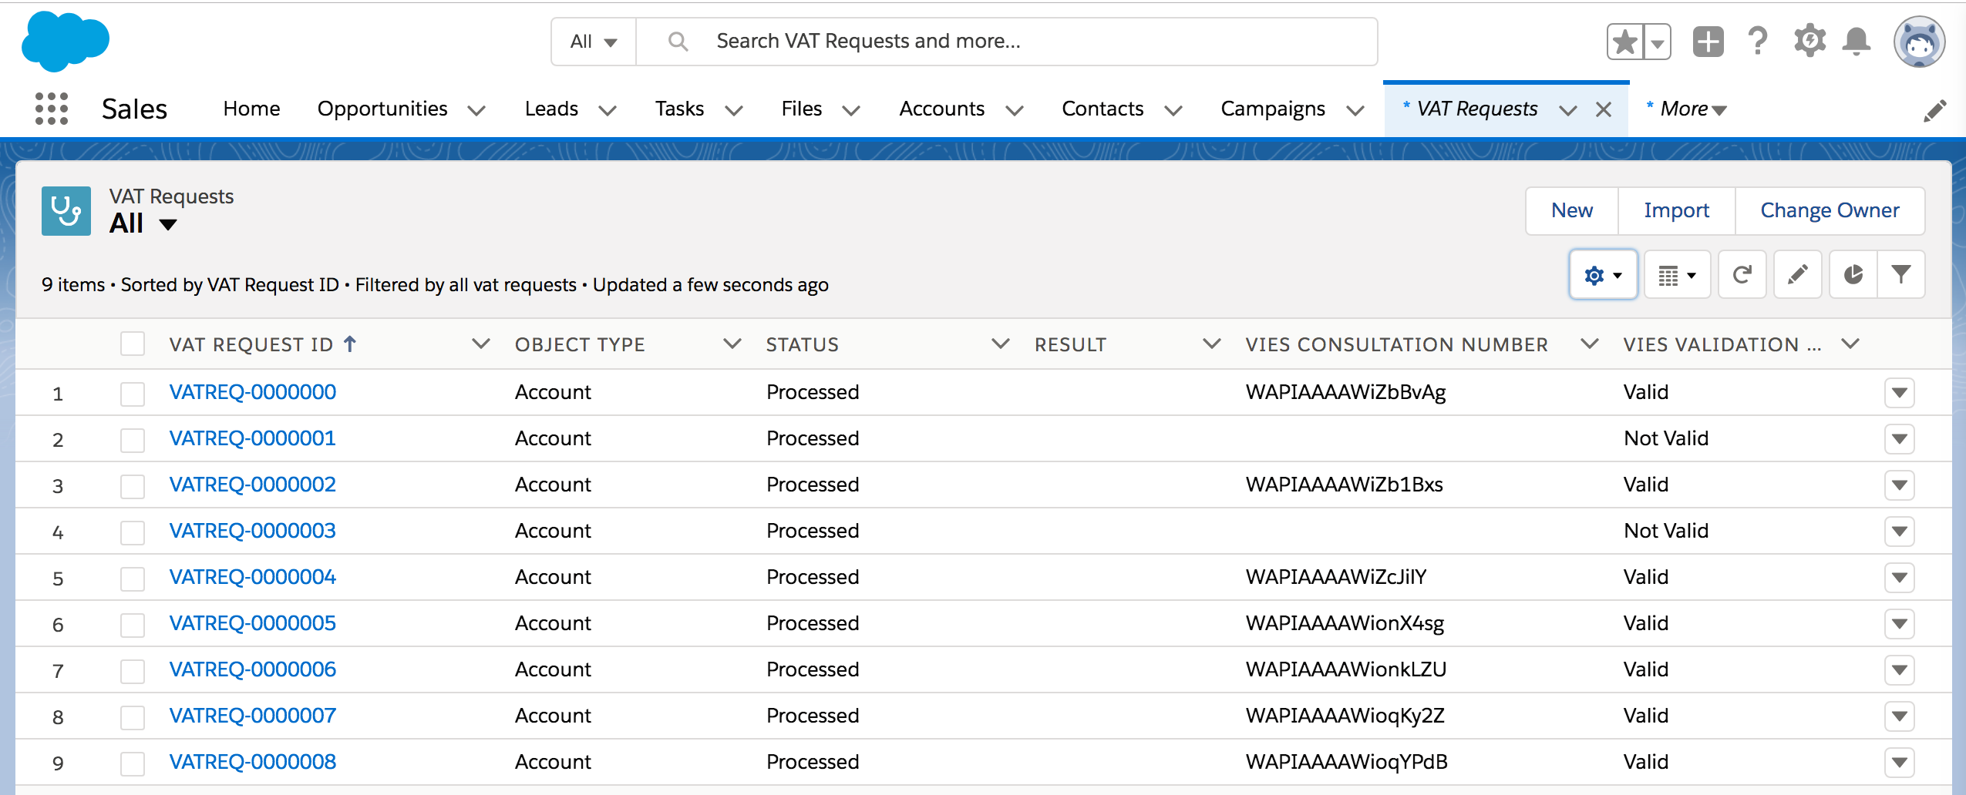This screenshot has height=795, width=1966.
Task: Click the Import button
Action: pyautogui.click(x=1676, y=210)
